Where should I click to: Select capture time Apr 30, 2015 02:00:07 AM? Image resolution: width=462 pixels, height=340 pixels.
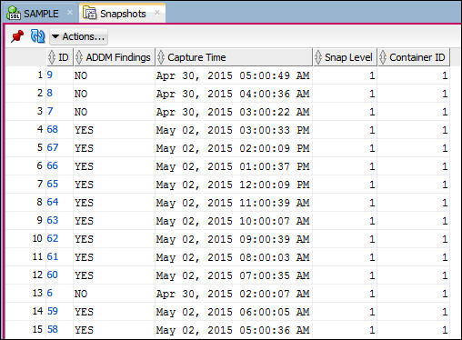point(233,294)
